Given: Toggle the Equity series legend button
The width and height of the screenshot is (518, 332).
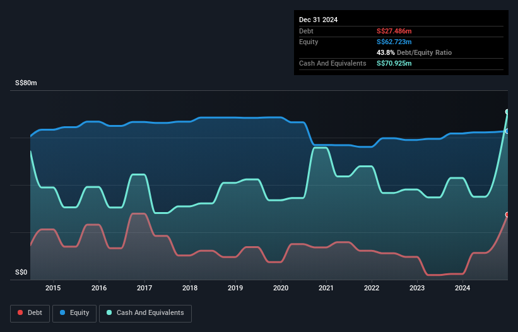Looking at the screenshot, I should [74, 313].
